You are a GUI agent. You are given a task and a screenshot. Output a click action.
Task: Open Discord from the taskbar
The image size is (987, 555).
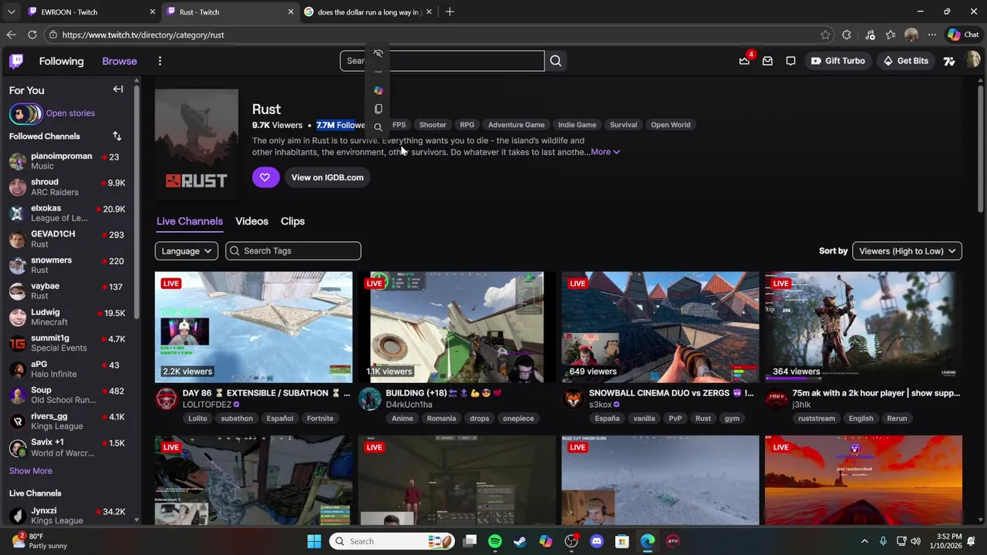tap(597, 541)
